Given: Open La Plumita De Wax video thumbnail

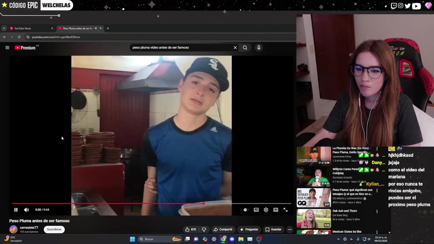Looking at the screenshot, I should pos(314,156).
